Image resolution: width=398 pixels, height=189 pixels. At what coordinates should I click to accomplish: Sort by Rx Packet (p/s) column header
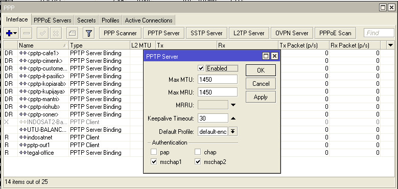[x=355, y=45]
